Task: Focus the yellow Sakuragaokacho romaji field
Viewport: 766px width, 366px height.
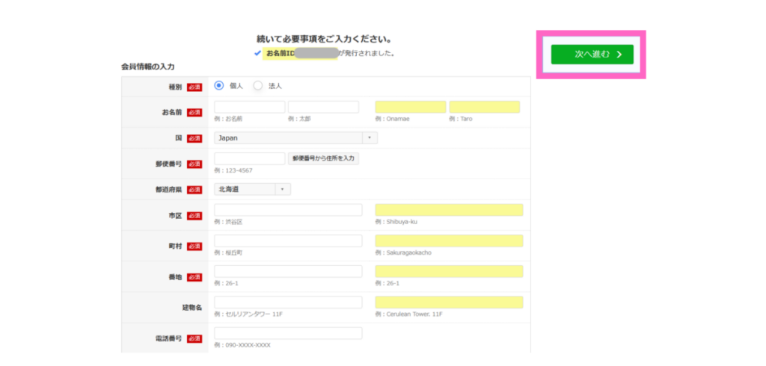Action: click(x=449, y=241)
